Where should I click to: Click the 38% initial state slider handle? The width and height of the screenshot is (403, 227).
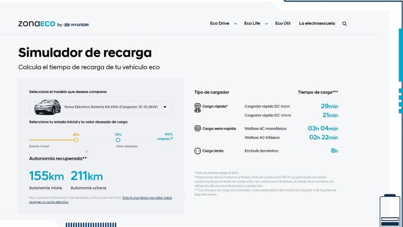[x=76, y=140]
